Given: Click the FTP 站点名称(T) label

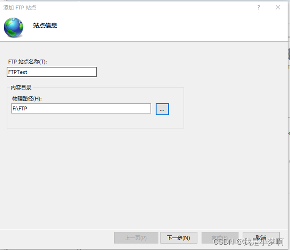Looking at the screenshot, I should 27,62.
